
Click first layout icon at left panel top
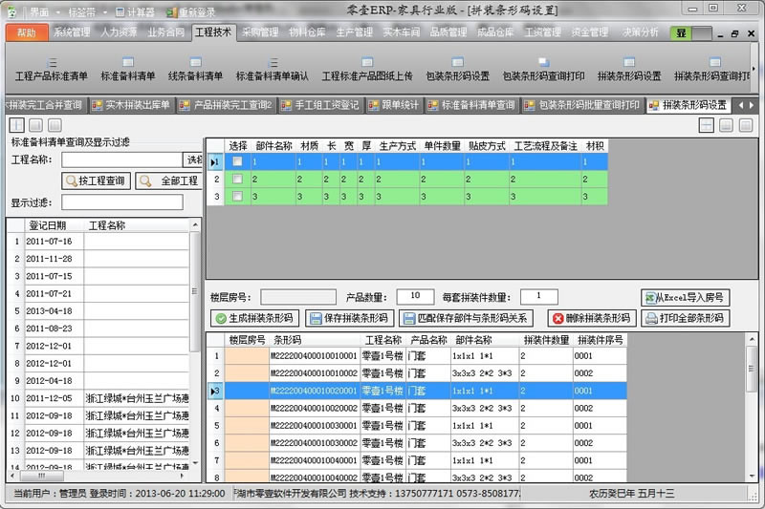tap(16, 125)
